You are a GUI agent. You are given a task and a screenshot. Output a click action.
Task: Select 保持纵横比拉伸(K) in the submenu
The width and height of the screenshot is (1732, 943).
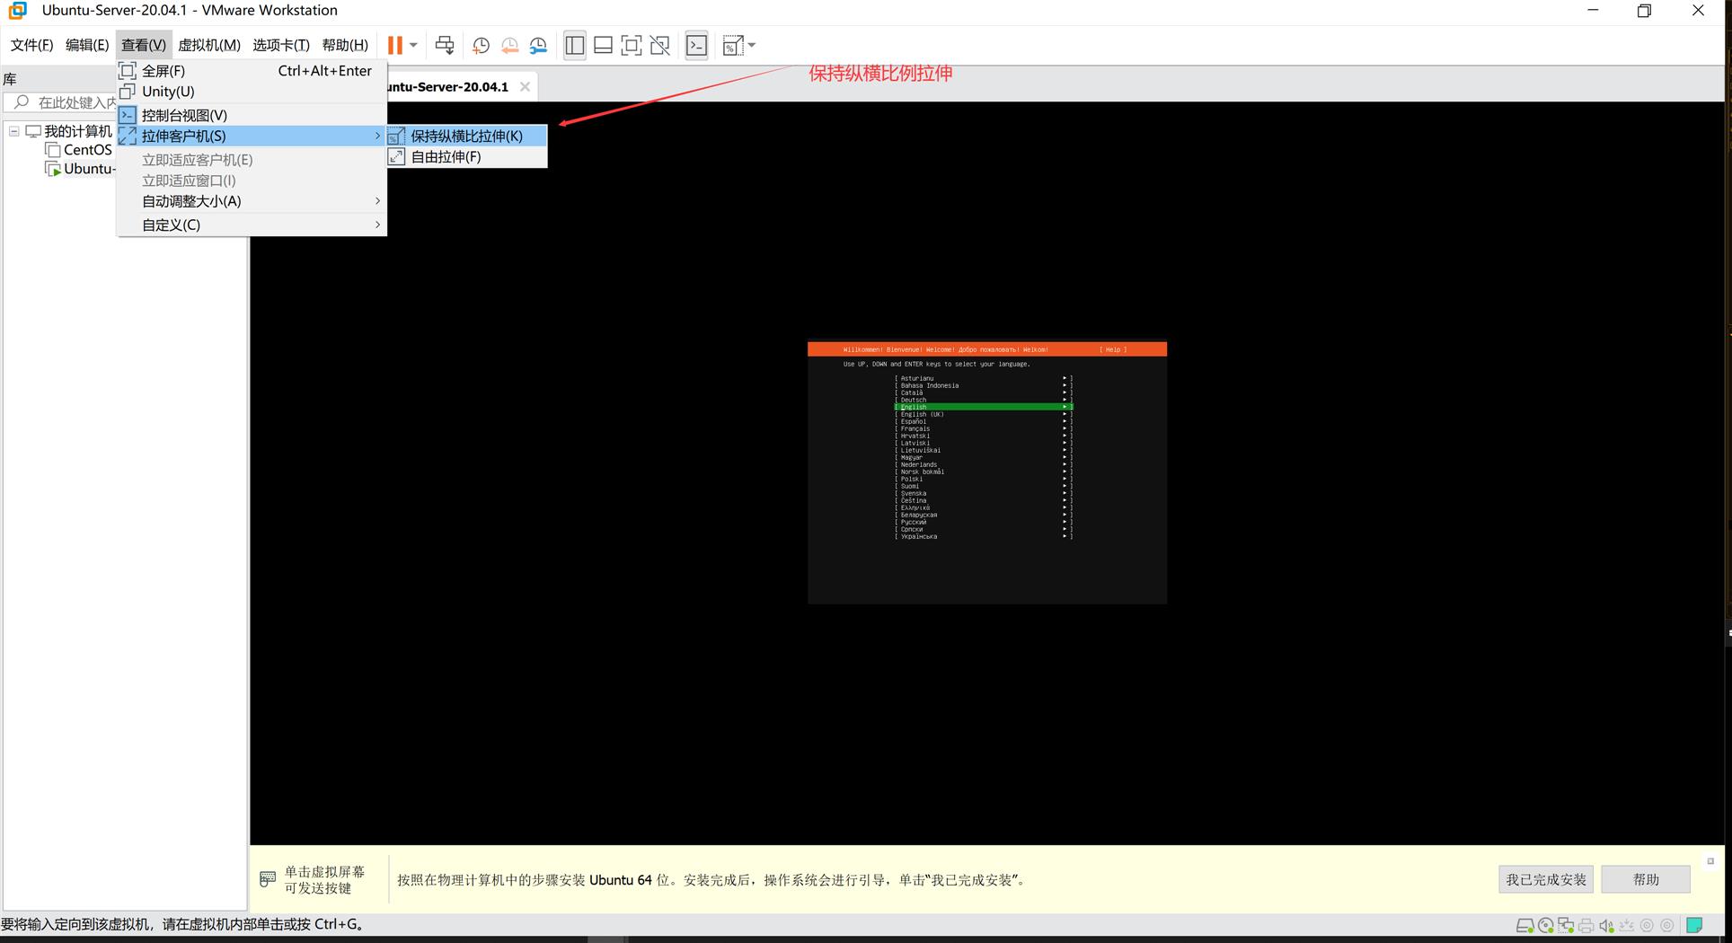coord(466,136)
